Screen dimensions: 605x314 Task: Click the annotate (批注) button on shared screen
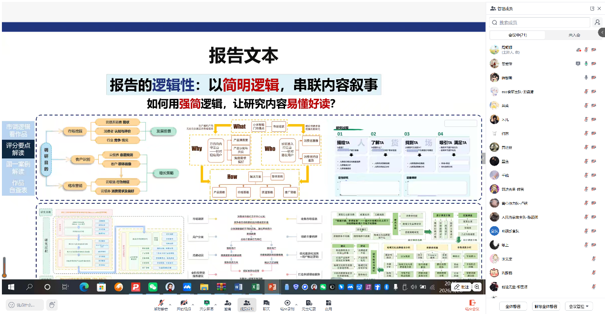(x=461, y=287)
